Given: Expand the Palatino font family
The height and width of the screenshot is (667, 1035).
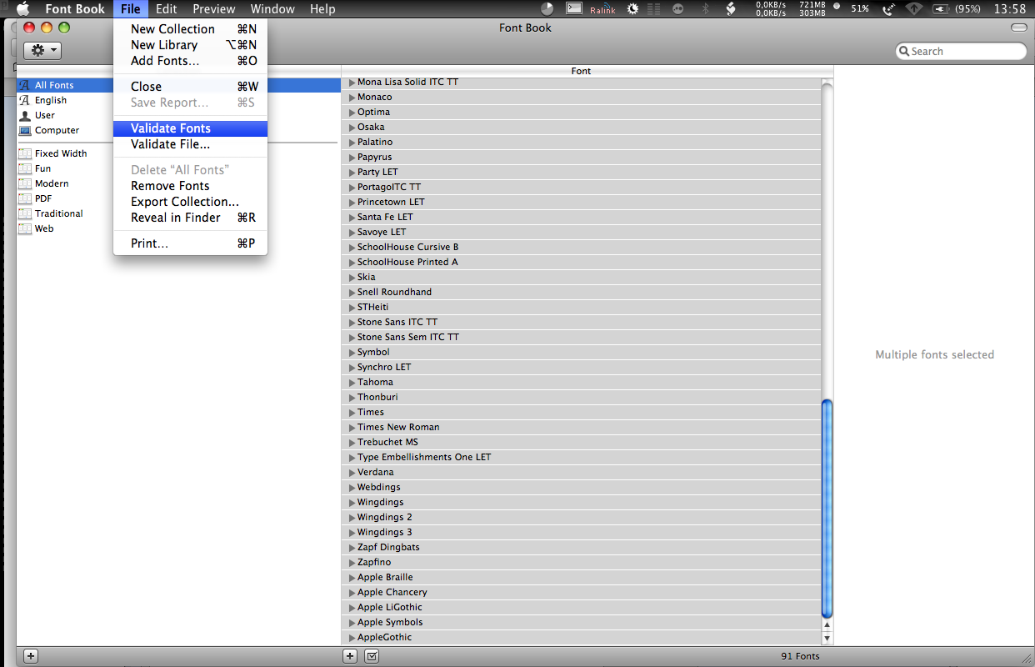Looking at the screenshot, I should coord(352,142).
